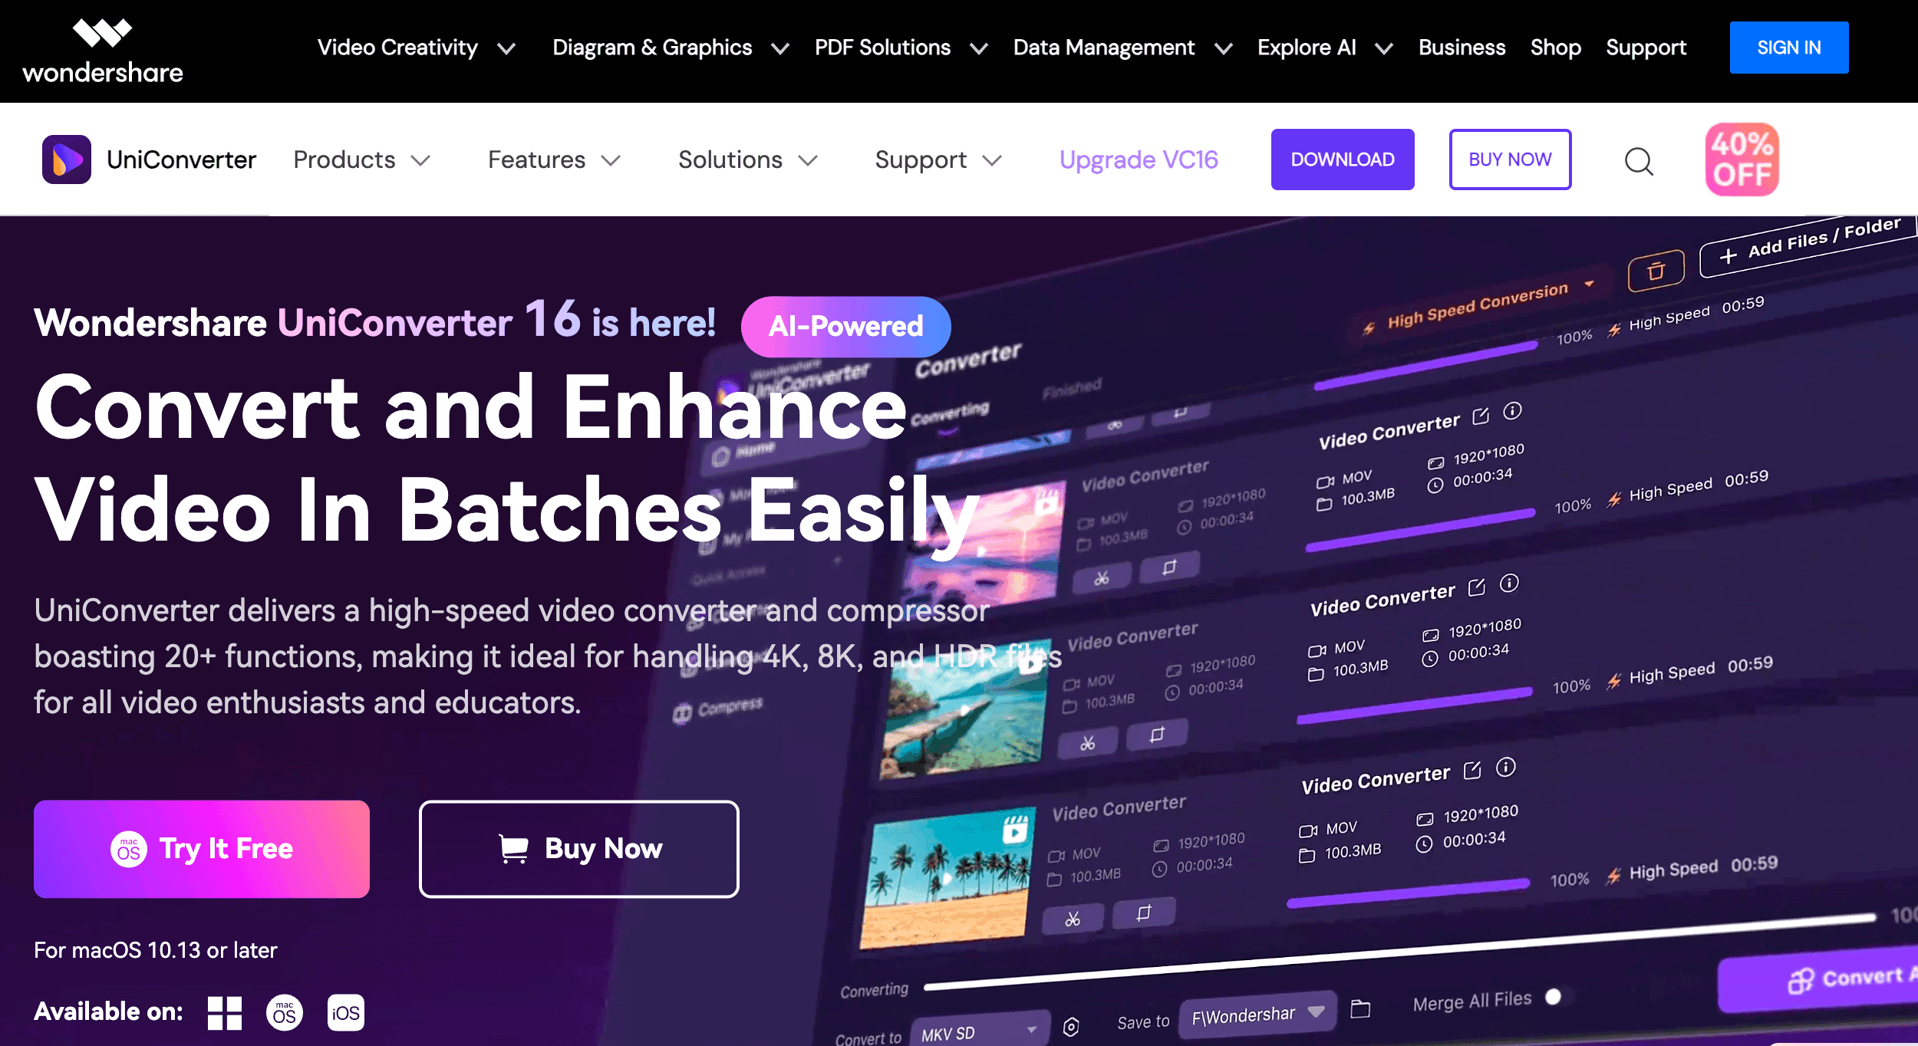Click the UniConverter brand name link
This screenshot has width=1918, height=1046.
click(181, 160)
